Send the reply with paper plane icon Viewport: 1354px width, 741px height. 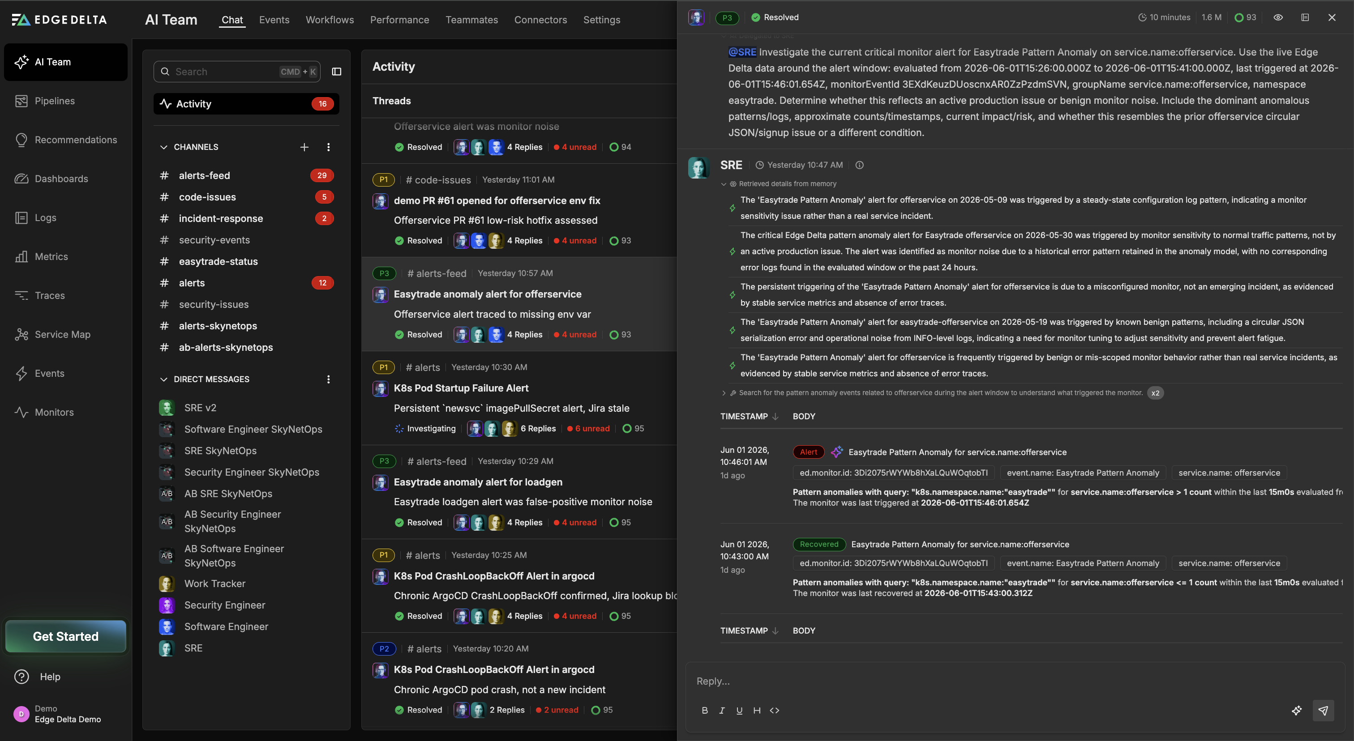[x=1323, y=710]
